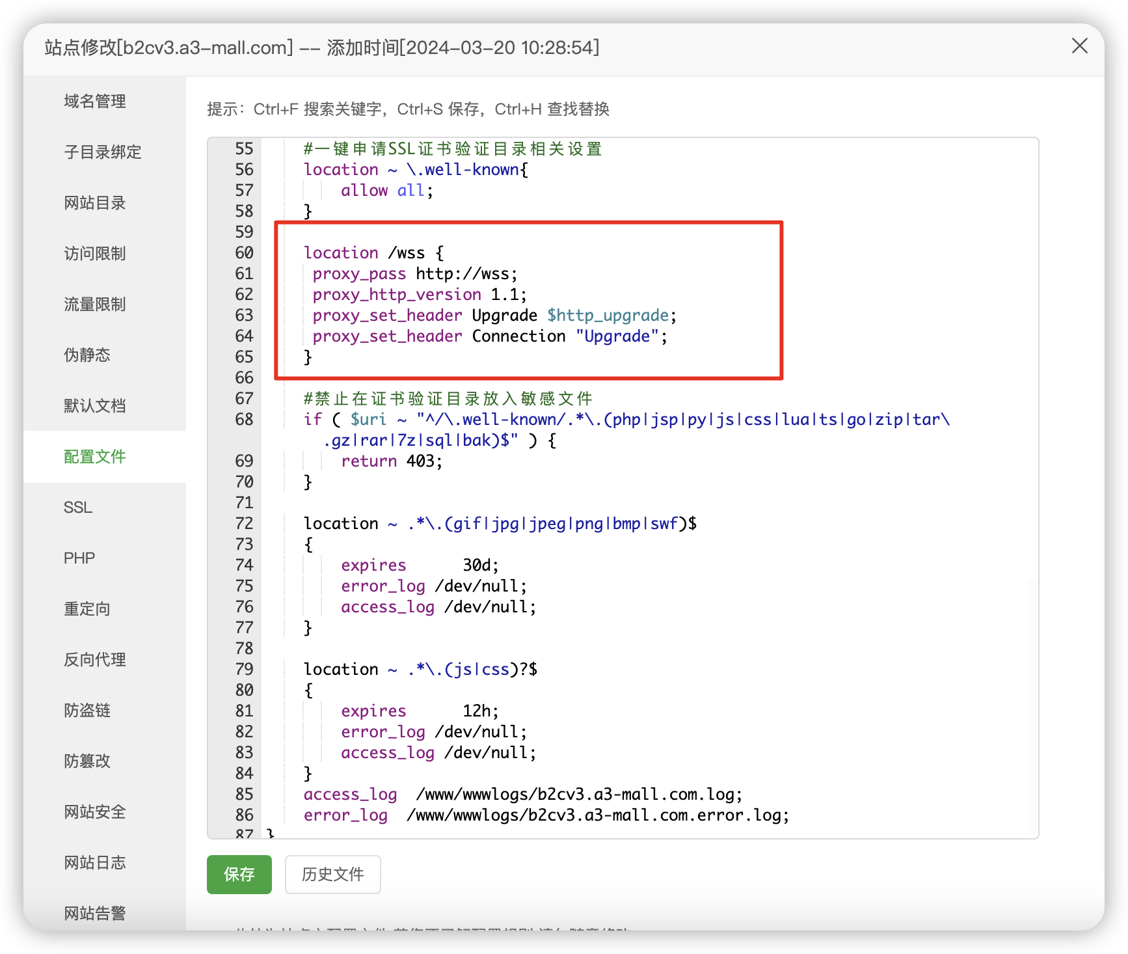Click the 'location ~ .*\.(js|css)?$' line

420,669
